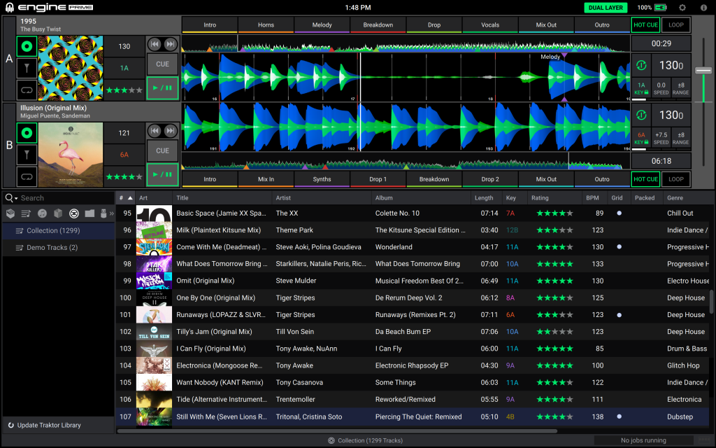The height and width of the screenshot is (448, 716).
Task: Skip to next track on deck B
Action: (171, 131)
